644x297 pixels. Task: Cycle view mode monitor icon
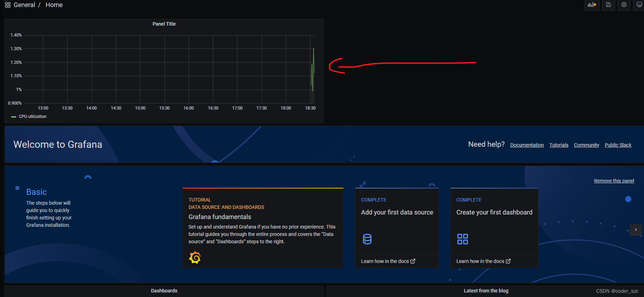[639, 5]
